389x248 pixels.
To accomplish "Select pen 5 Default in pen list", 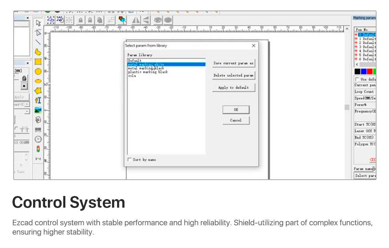I will point(365,55).
